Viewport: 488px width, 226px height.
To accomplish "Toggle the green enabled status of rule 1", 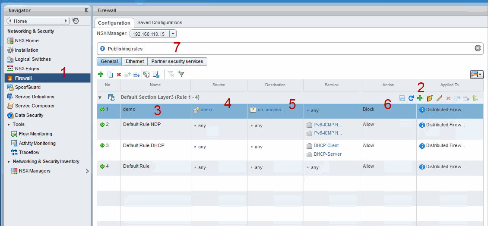I will tap(102, 110).
